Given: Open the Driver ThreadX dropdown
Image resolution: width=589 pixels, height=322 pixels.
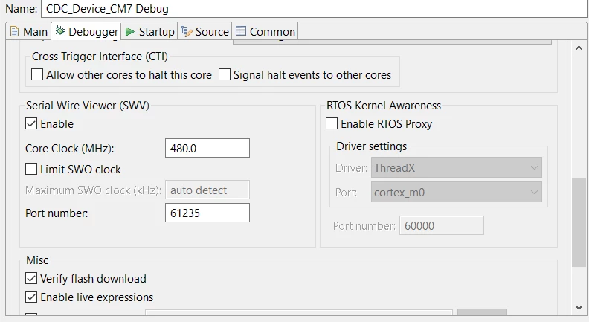Looking at the screenshot, I should point(457,167).
